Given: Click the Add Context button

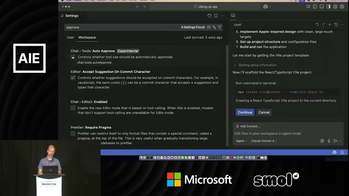Looking at the screenshot, I should [248, 126].
